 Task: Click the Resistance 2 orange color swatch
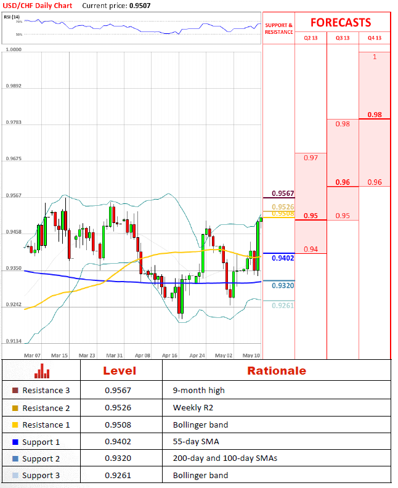click(15, 408)
